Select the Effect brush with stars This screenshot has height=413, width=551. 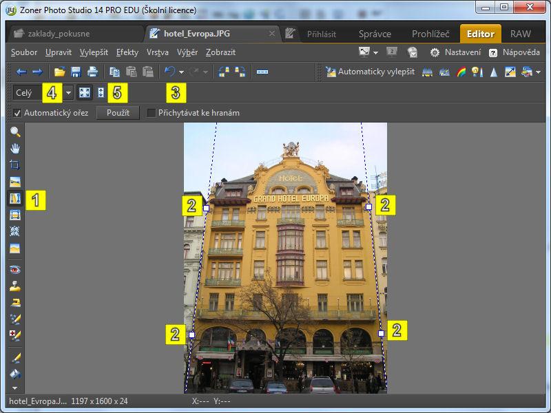pyautogui.click(x=15, y=319)
